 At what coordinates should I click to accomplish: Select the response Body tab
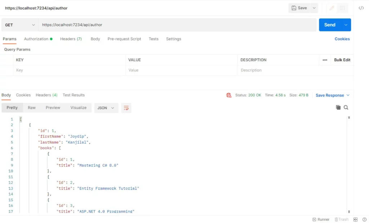click(6, 95)
